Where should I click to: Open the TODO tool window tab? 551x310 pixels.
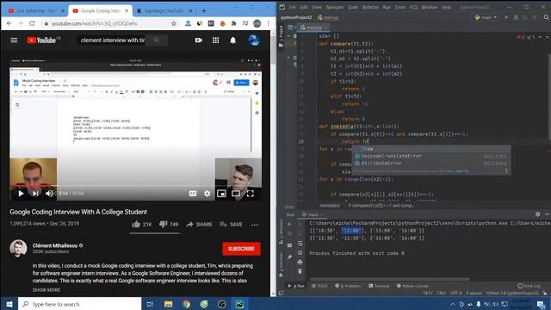coord(319,286)
